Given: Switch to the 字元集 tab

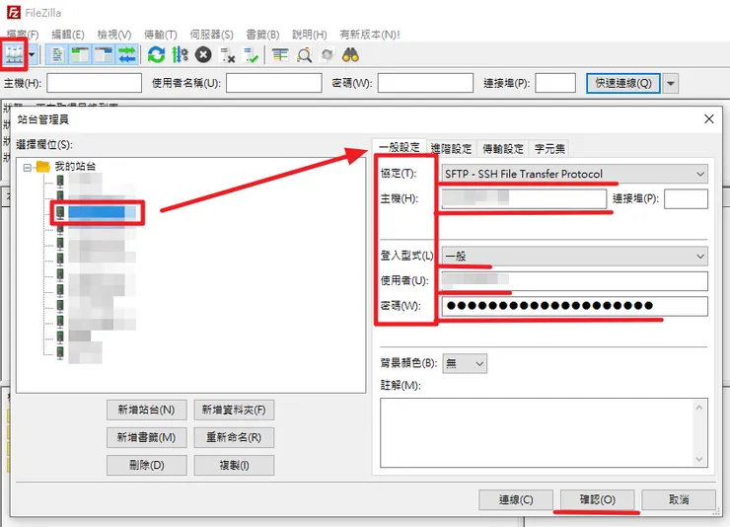Looking at the screenshot, I should coord(549,148).
